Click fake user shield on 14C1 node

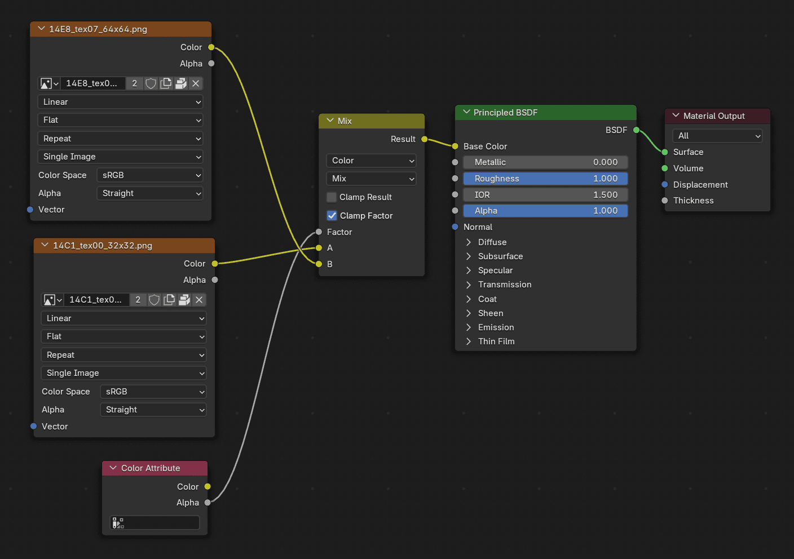154,300
